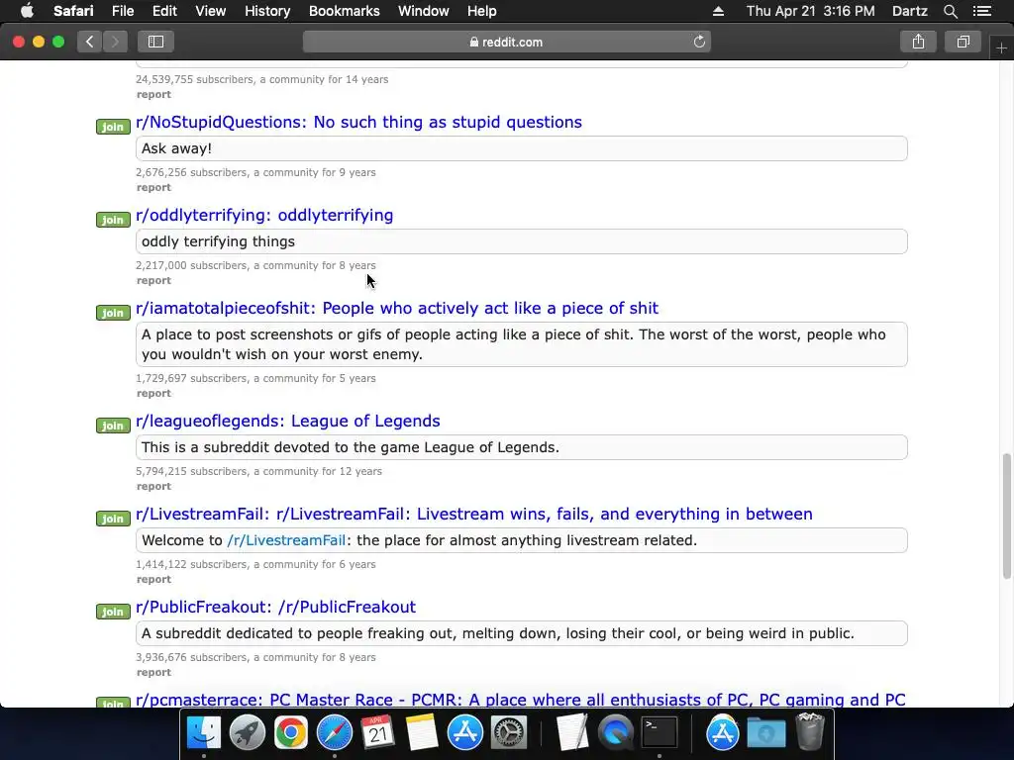Open QuickTime Player from the Dock
Image resolution: width=1014 pixels, height=760 pixels.
pyautogui.click(x=616, y=733)
